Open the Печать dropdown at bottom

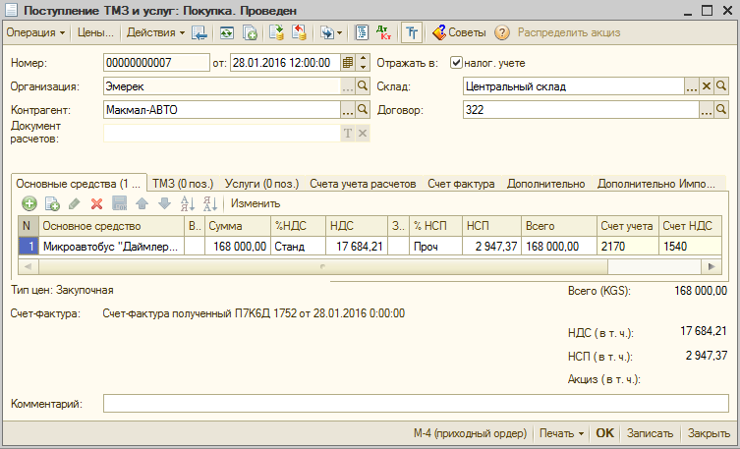[561, 433]
